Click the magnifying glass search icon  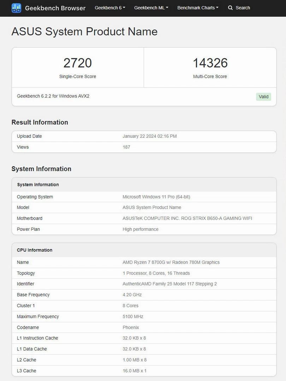[230, 8]
